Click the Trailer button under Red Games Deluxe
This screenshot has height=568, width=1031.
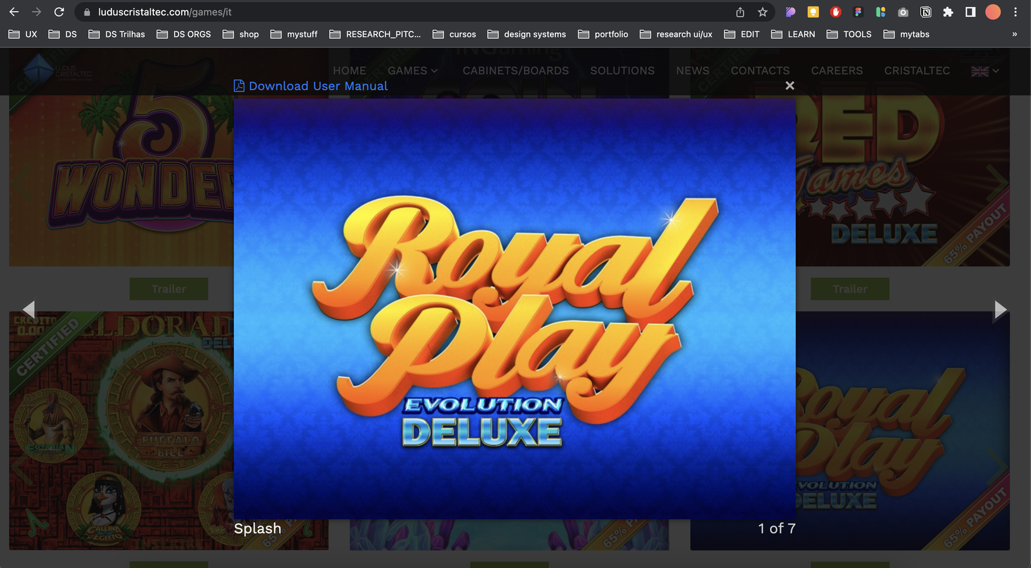(x=850, y=289)
